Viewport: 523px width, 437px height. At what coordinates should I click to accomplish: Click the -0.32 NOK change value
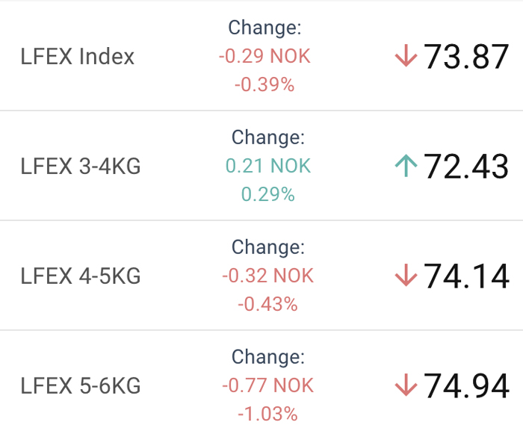(x=267, y=275)
